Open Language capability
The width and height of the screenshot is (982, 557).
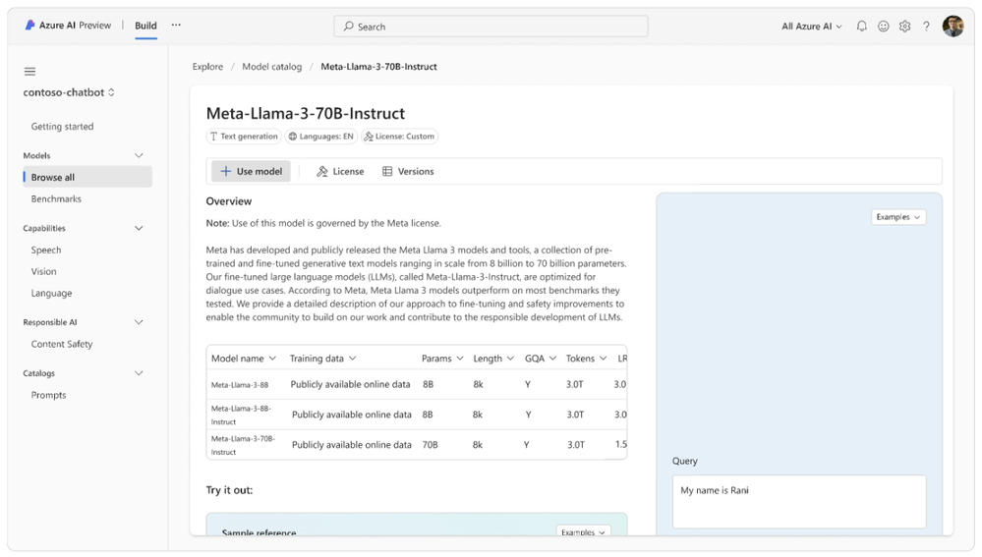pos(51,293)
